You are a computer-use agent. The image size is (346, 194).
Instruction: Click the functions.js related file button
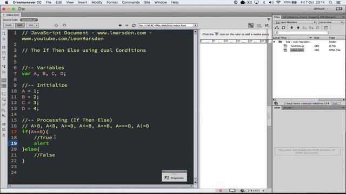[29, 20]
